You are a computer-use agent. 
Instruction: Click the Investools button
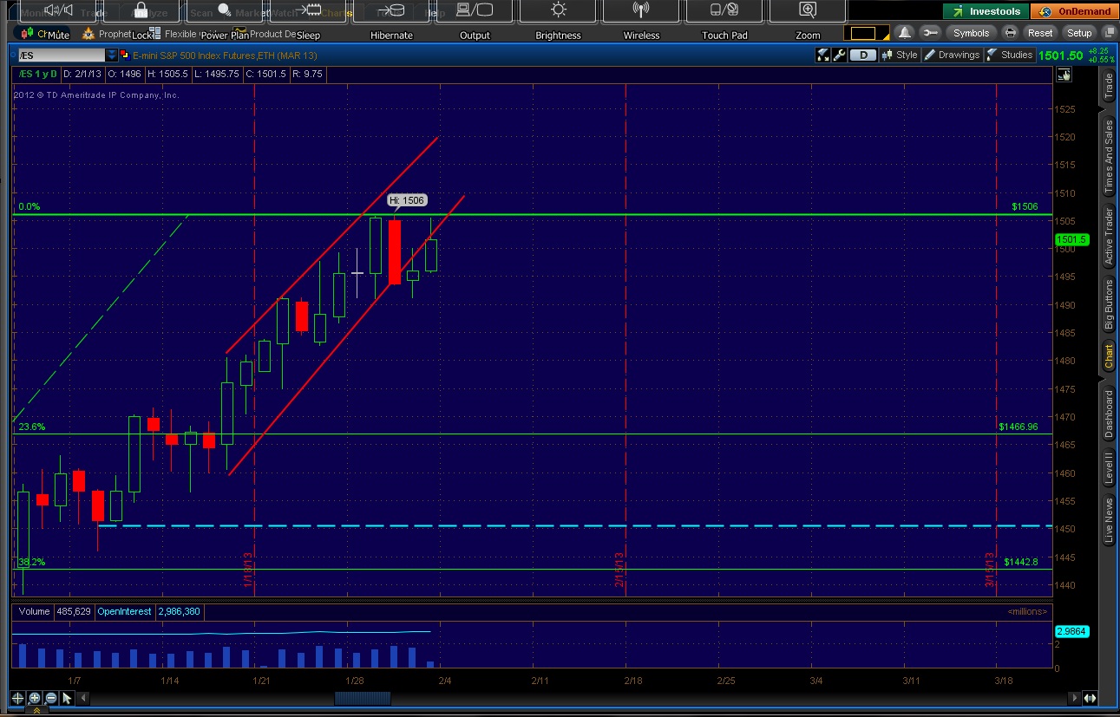tap(986, 11)
